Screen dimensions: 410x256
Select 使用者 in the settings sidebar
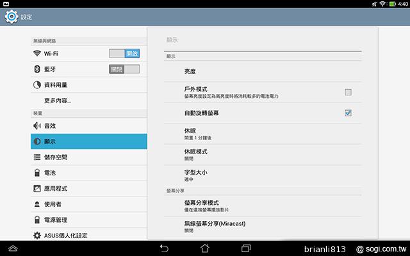(x=89, y=204)
